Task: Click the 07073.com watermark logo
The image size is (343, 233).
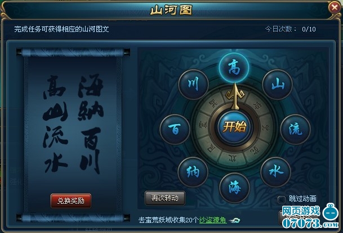Action: 311,216
